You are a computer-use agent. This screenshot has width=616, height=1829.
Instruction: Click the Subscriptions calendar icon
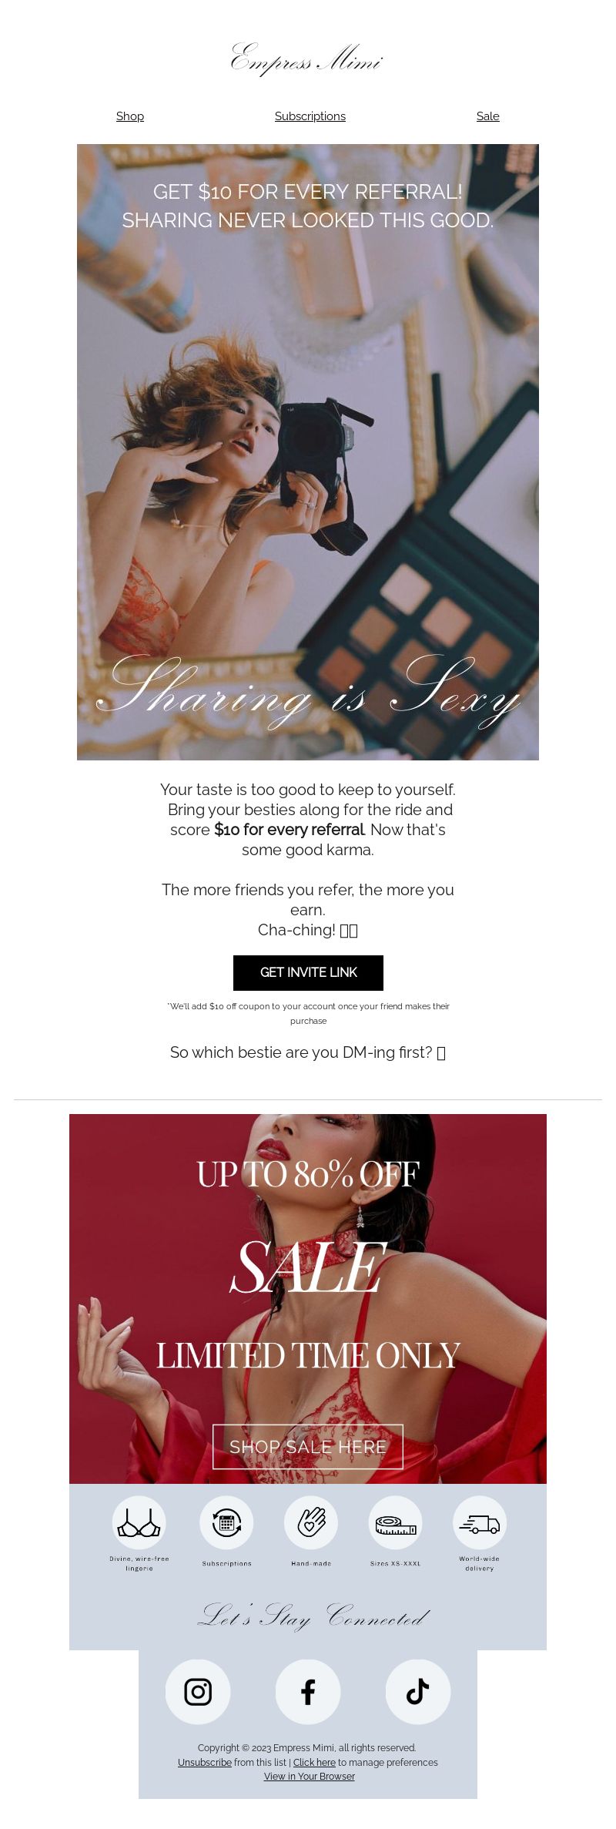(226, 1522)
